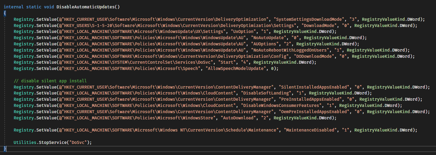Click the StopService method call
Screen dimensions: 436x155
pyautogui.click(x=53, y=143)
